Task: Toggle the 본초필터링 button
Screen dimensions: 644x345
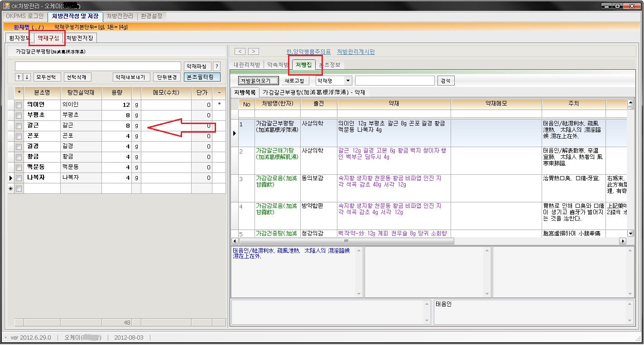Action: [x=202, y=77]
